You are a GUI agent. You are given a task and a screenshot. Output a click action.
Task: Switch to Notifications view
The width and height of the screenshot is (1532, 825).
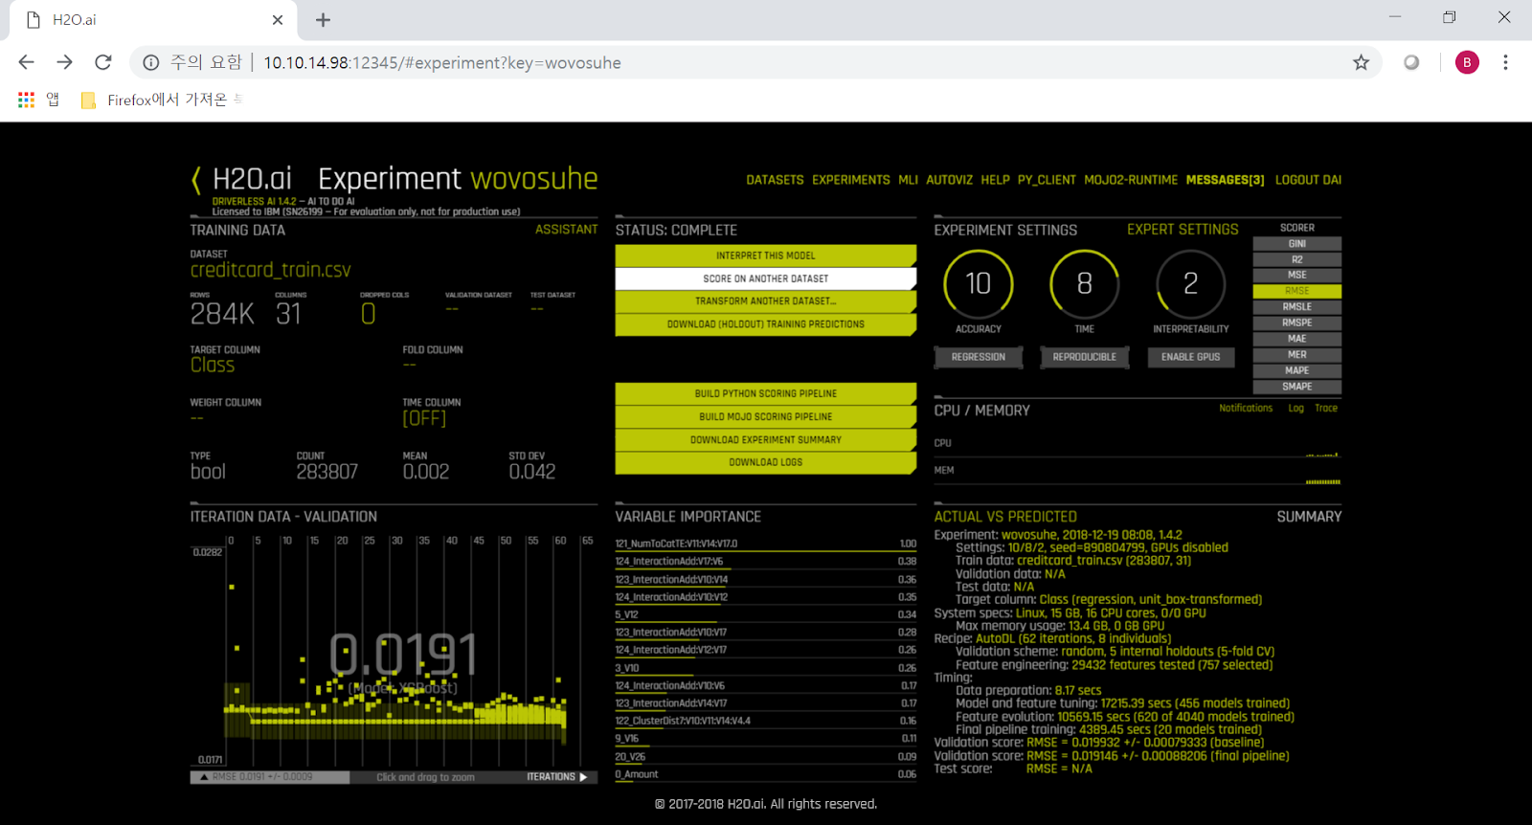pyautogui.click(x=1246, y=409)
